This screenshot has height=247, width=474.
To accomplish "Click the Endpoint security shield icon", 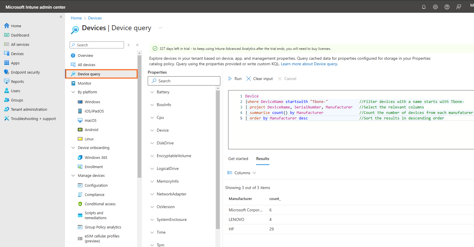I will tap(7, 72).
